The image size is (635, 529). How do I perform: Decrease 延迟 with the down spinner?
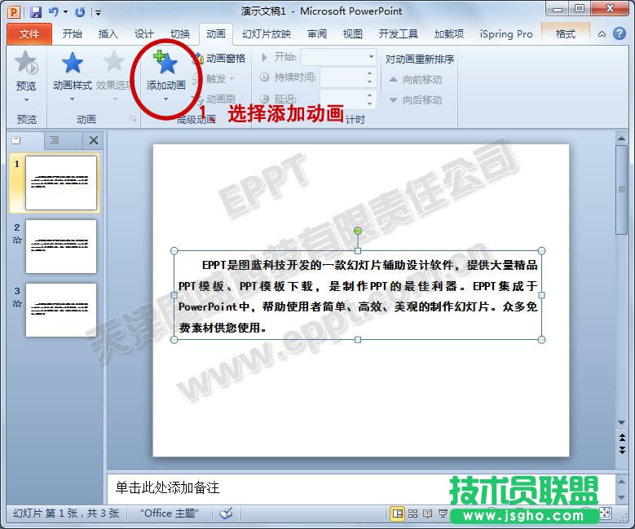click(x=370, y=104)
